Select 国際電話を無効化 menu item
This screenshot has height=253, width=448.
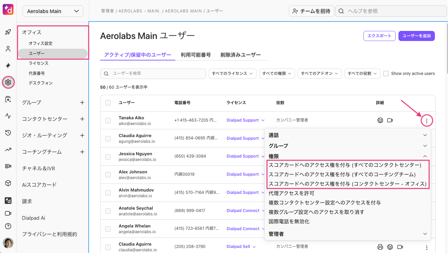(x=289, y=221)
